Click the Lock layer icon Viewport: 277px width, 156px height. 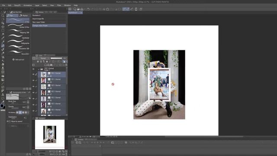47,62
